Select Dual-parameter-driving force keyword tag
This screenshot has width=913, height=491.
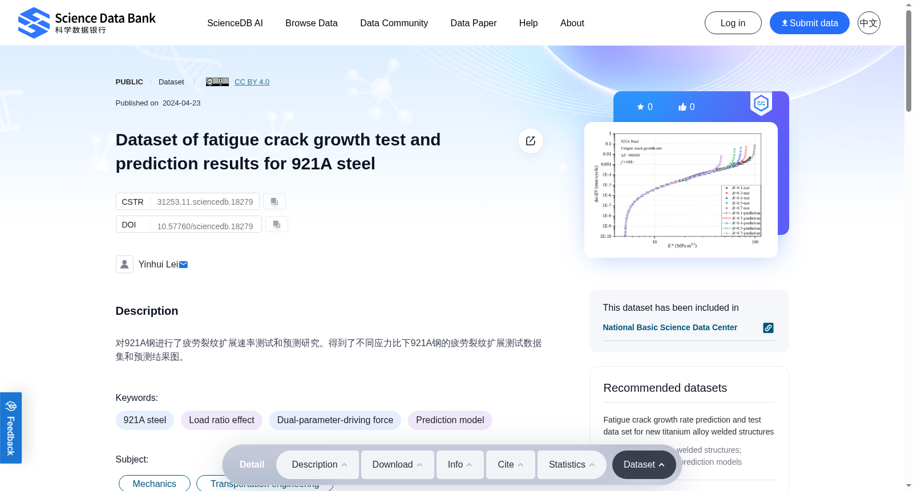coord(335,420)
